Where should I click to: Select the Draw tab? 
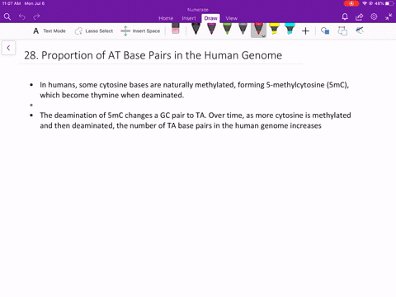[x=210, y=18]
